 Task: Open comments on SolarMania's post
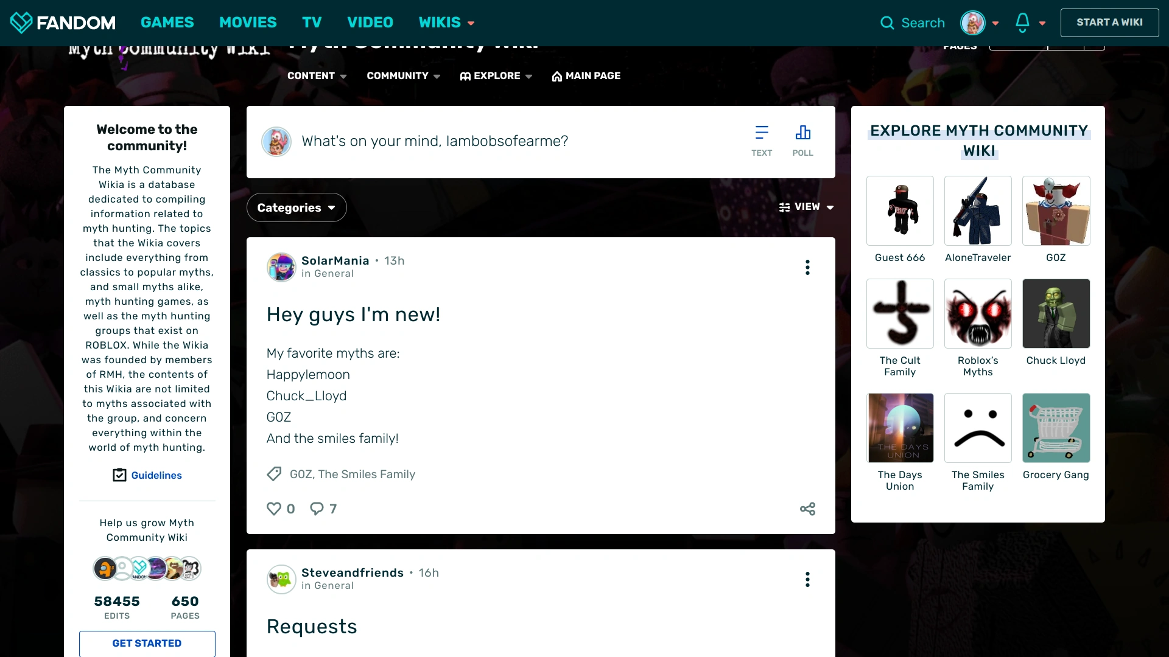click(x=317, y=509)
